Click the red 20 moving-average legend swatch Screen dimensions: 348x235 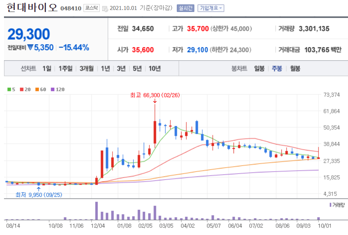click(x=22, y=89)
